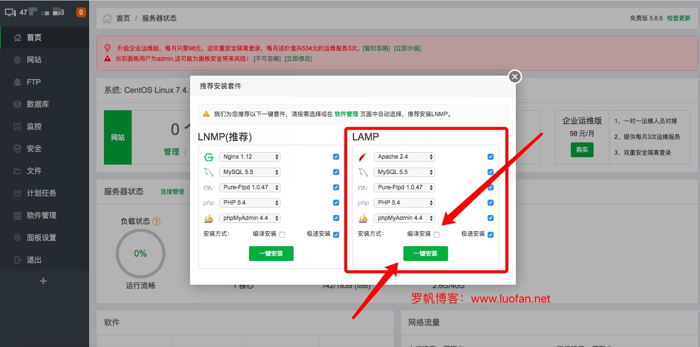Click the calendar icon beside 计划任务

point(17,193)
